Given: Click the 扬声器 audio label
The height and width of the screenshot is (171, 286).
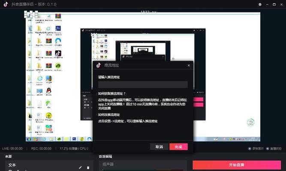Looking at the screenshot, I should coord(108,165).
